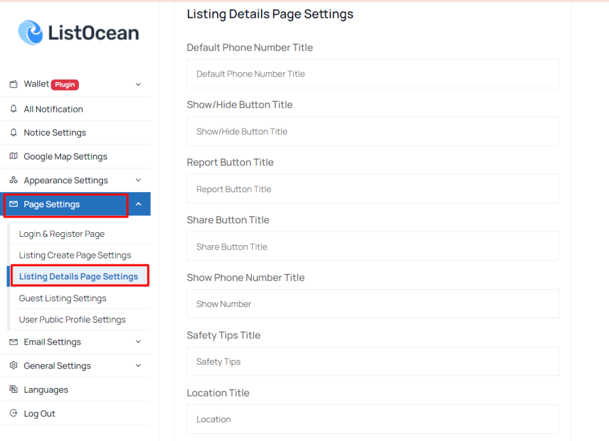Focus the Safety Tips Title input
This screenshot has width=609, height=441.
(373, 362)
